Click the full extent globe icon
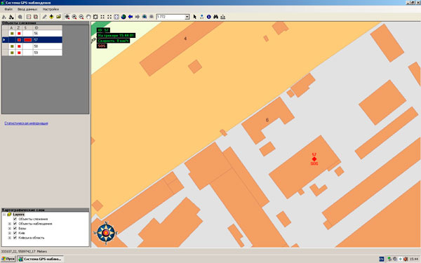 [x=123, y=17]
